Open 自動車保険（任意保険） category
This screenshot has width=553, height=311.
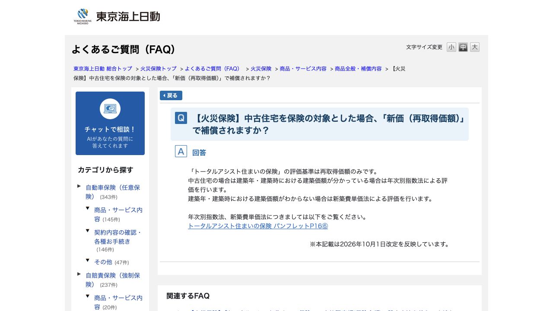coord(113,192)
